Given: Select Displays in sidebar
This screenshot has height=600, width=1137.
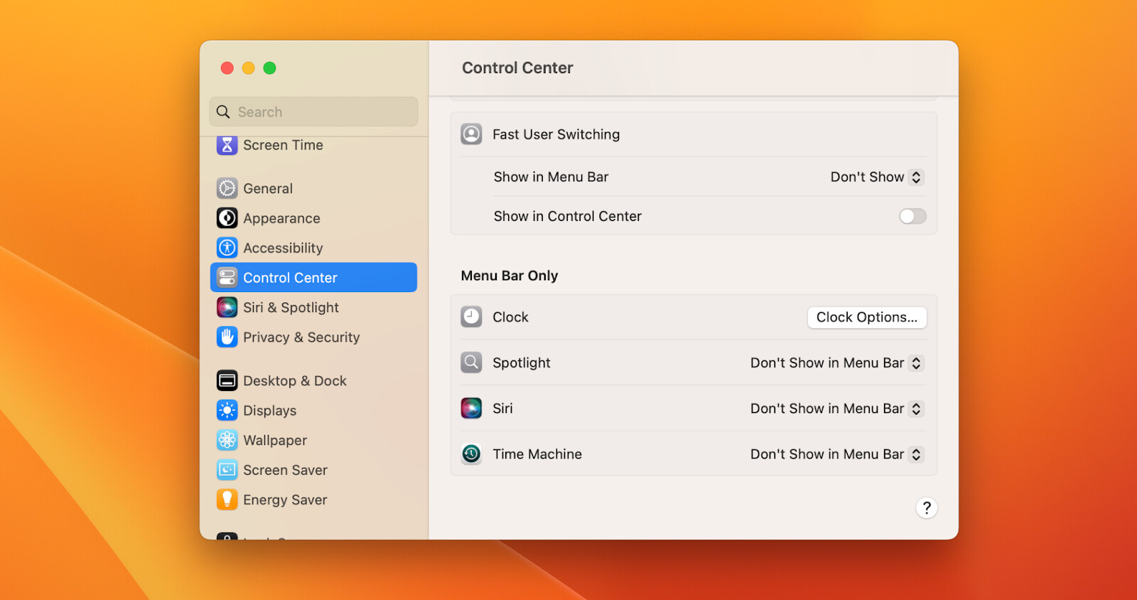Looking at the screenshot, I should click(313, 411).
